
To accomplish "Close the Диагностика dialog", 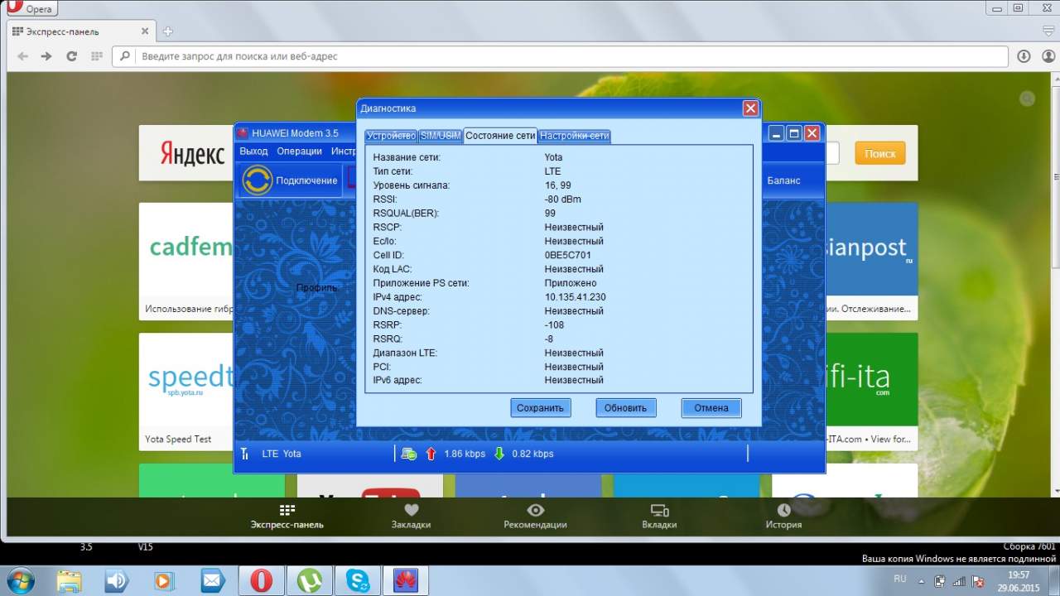I will tap(750, 108).
